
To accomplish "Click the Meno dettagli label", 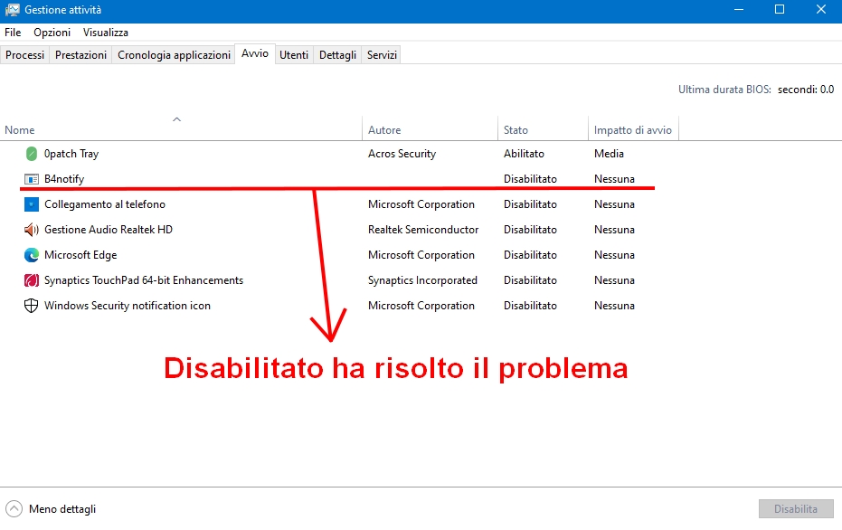I will (62, 509).
